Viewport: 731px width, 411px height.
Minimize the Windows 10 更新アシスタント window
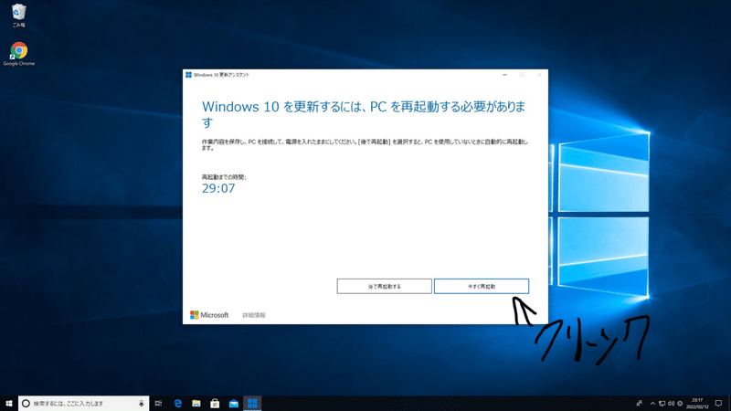(x=504, y=75)
